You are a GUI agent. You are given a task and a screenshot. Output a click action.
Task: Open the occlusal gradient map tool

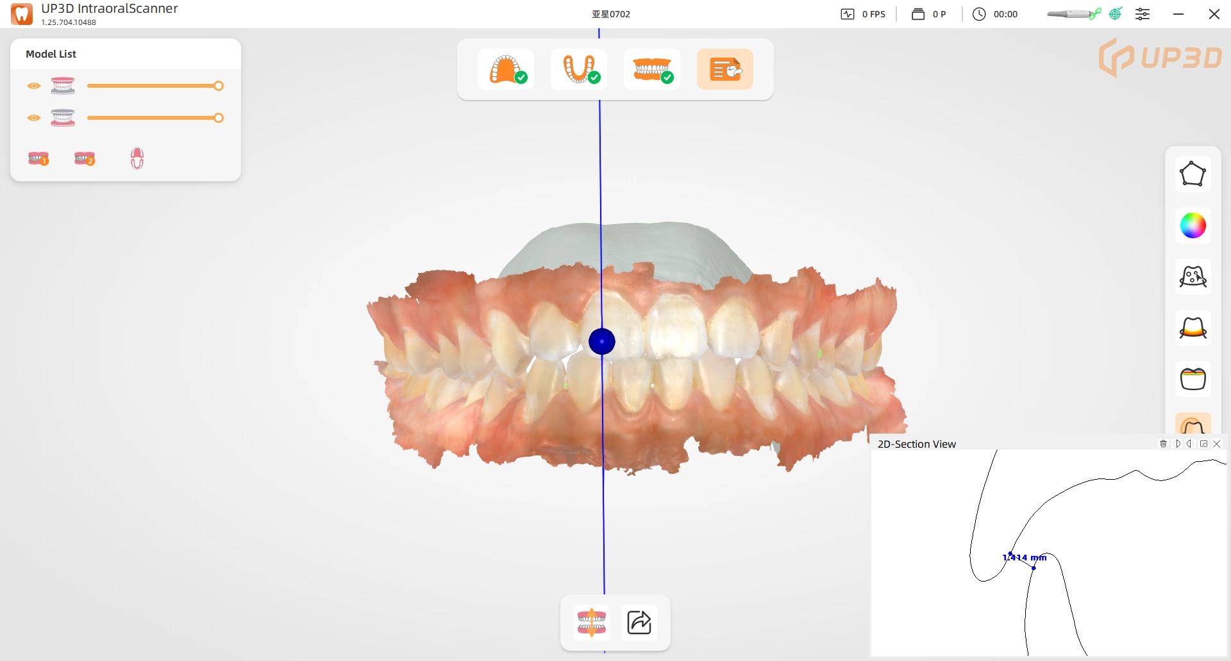[1193, 379]
